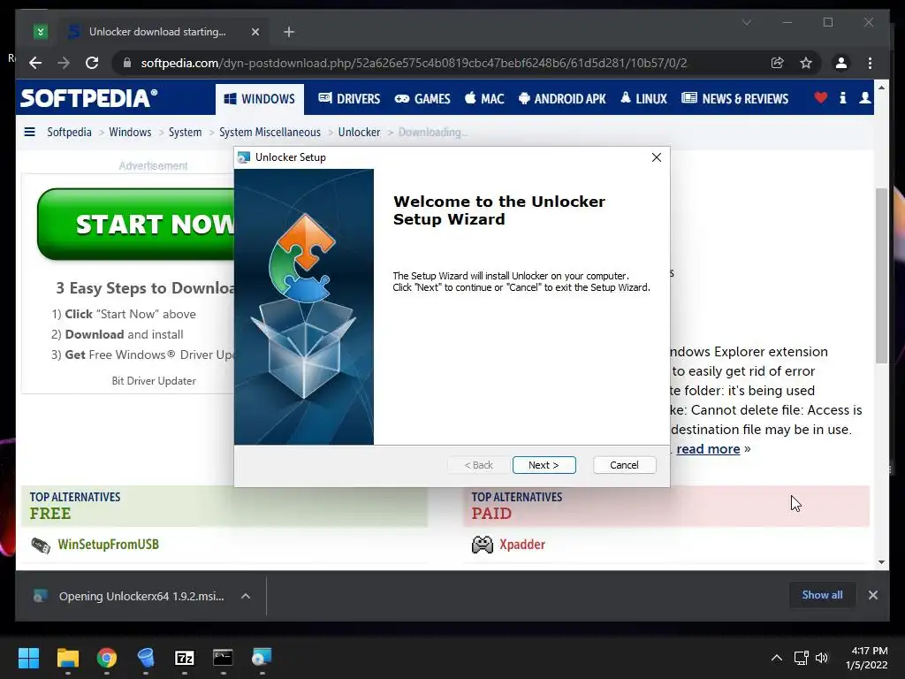The height and width of the screenshot is (679, 905).
Task: Open WinSetupFromUSB alternative
Action: click(x=108, y=545)
